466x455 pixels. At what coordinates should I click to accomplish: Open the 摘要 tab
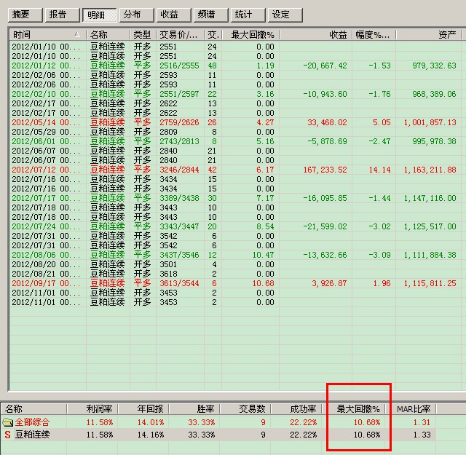(25, 15)
